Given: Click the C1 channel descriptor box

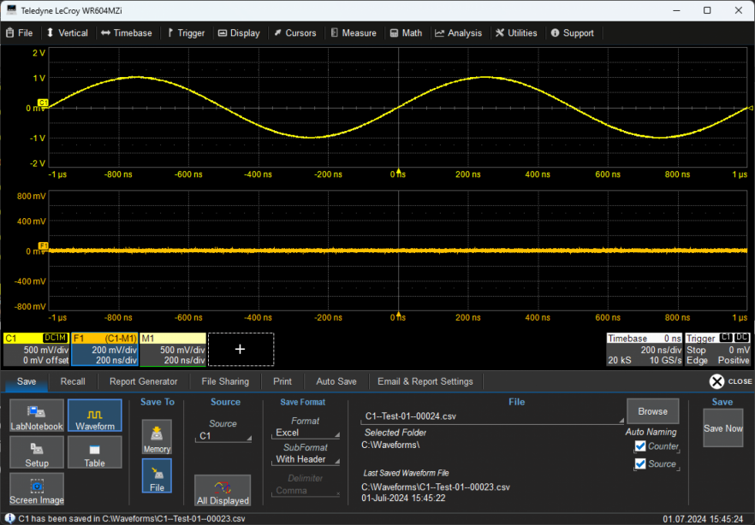Looking at the screenshot, I should [36, 350].
